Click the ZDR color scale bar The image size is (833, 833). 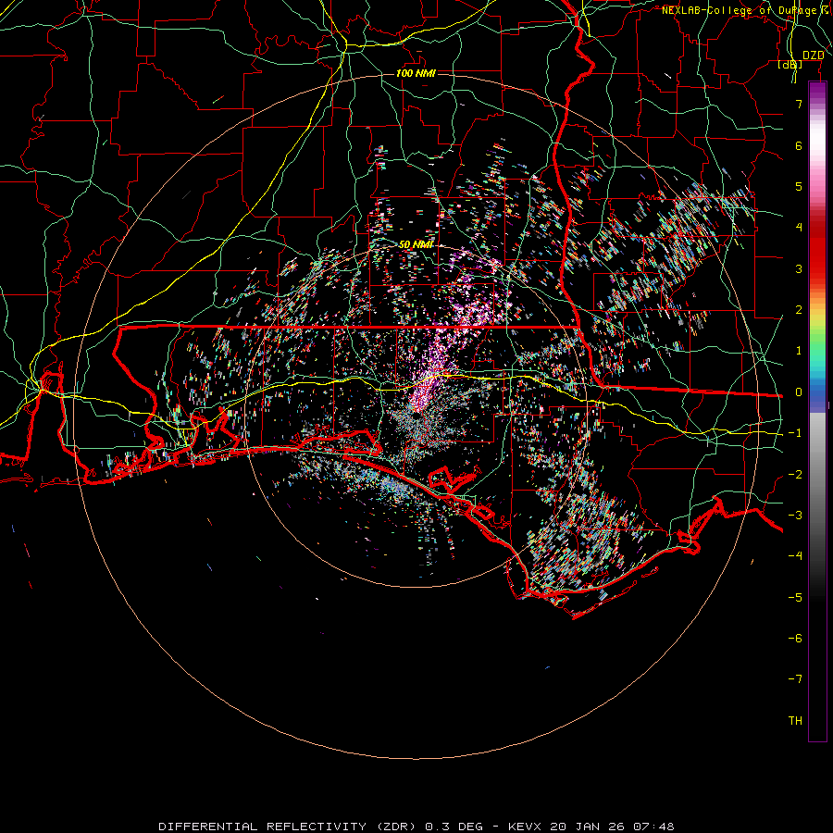[817, 412]
